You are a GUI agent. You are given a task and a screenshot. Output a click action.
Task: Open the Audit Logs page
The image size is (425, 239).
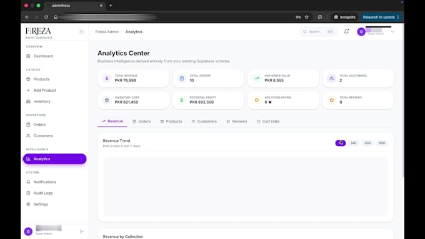click(54, 193)
